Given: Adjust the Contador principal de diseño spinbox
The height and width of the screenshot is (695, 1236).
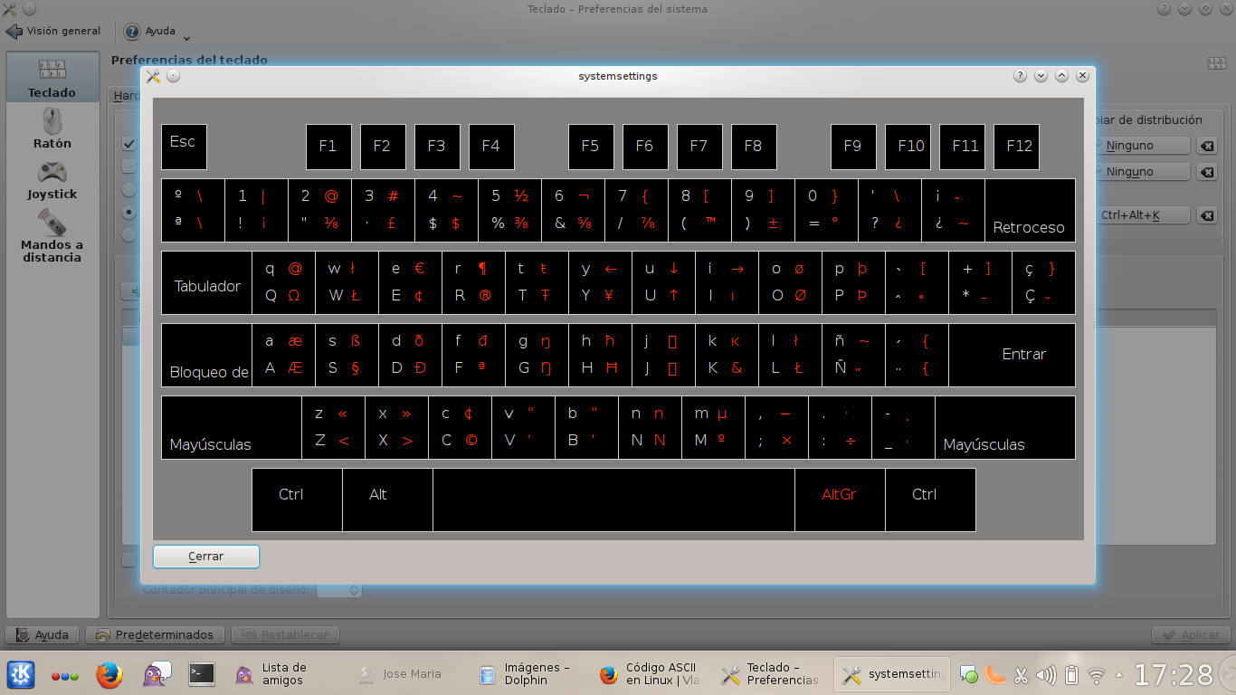Looking at the screenshot, I should pos(339,590).
